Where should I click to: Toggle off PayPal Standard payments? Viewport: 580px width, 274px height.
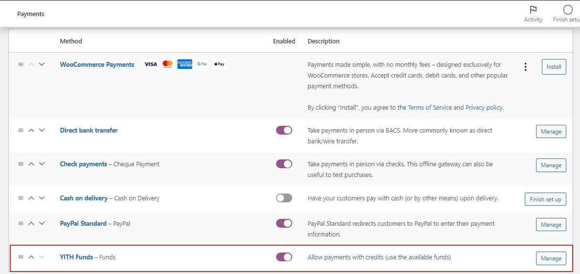click(x=284, y=223)
